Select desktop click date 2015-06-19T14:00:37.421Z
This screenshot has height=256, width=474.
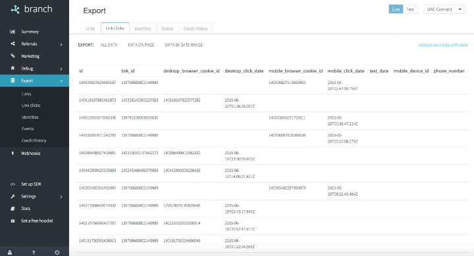[x=240, y=173]
